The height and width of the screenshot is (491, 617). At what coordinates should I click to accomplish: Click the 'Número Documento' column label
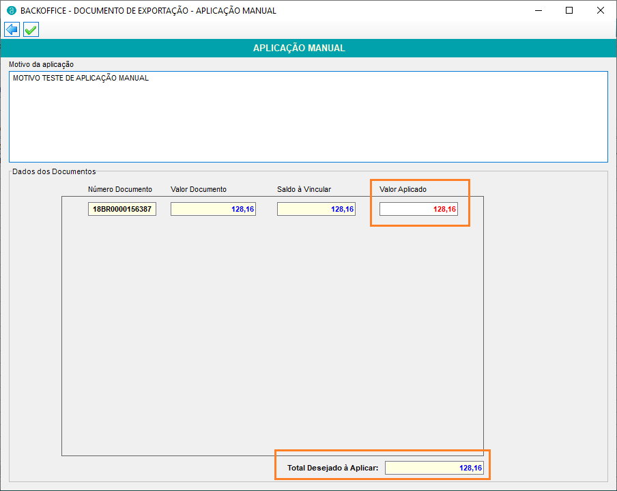120,189
